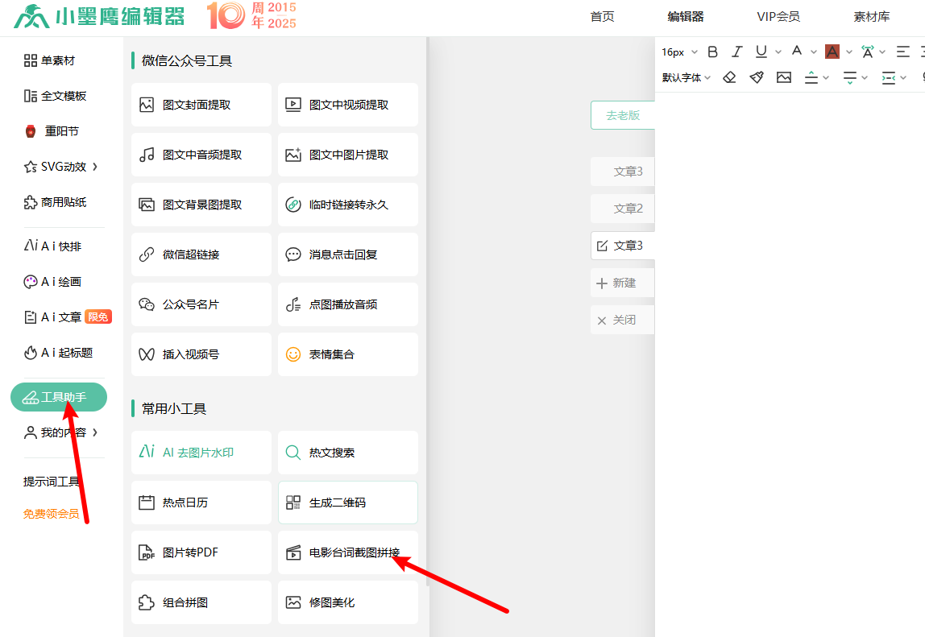Launch AI 去图片水印 tool

pyautogui.click(x=201, y=453)
